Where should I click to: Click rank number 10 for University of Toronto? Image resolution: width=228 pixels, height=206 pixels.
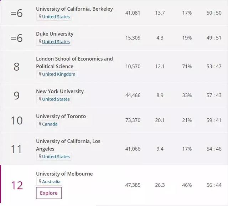click(17, 120)
